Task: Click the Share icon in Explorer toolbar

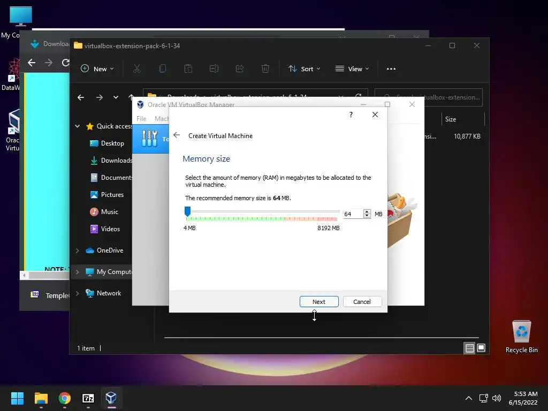Action: (x=240, y=69)
